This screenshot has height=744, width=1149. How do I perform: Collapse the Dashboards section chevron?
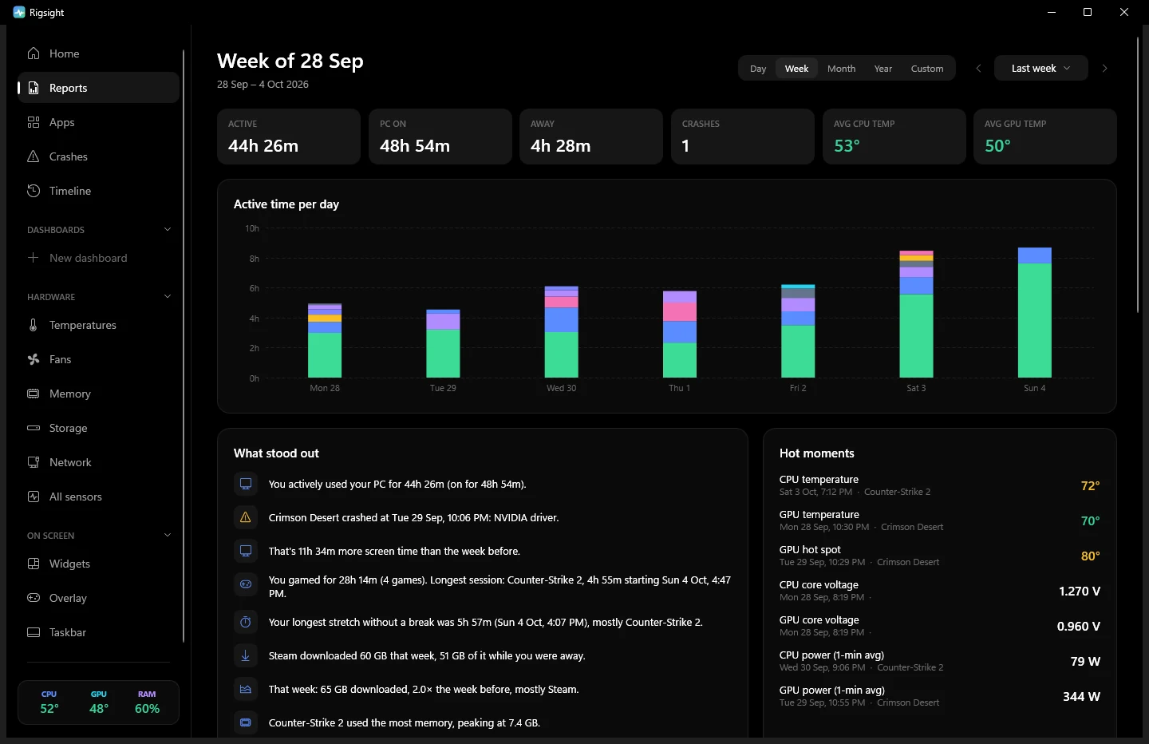point(168,229)
